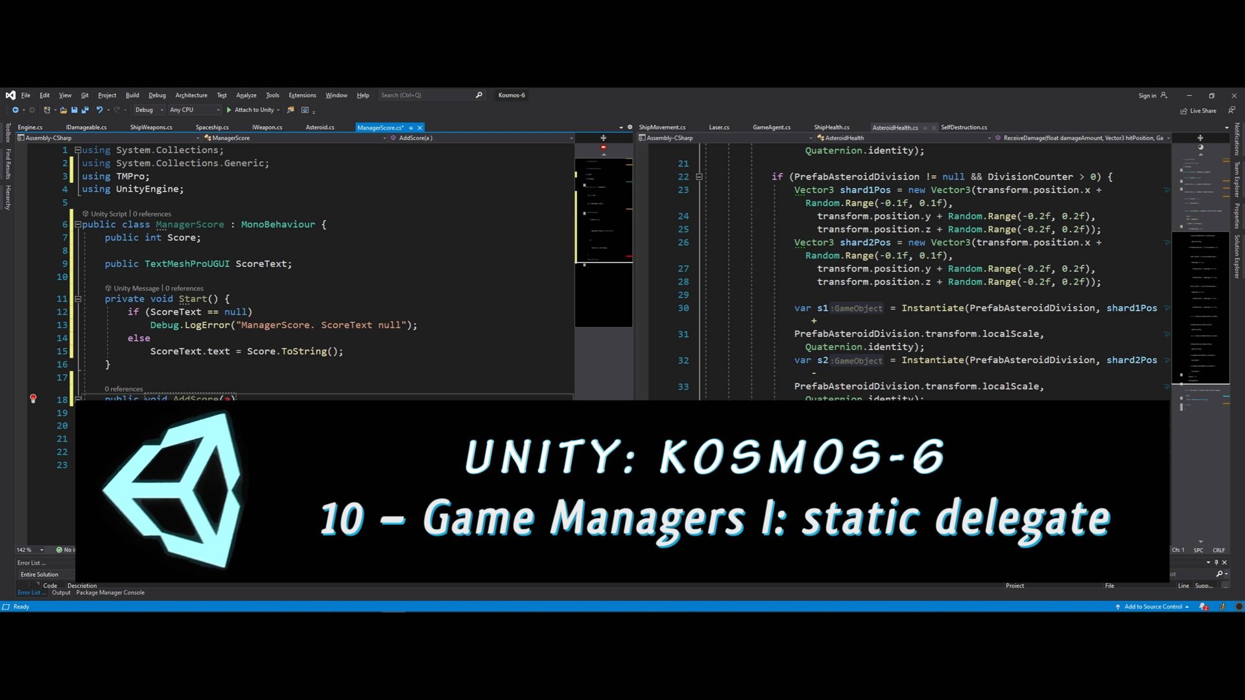Click the Save All toolbar icon
The height and width of the screenshot is (700, 1245).
tap(85, 110)
